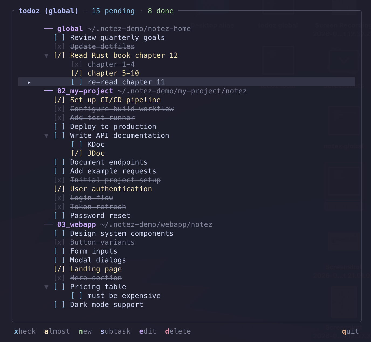Uncheck the Update dotfiles checkbox
The image size is (371, 342).
(x=59, y=46)
